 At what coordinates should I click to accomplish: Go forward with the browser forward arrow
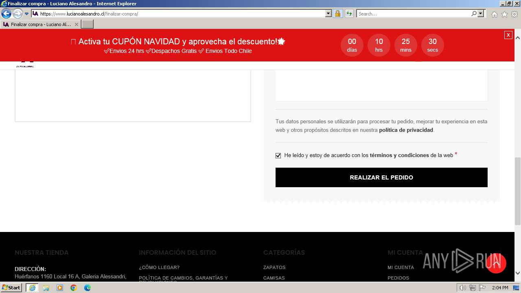18,14
